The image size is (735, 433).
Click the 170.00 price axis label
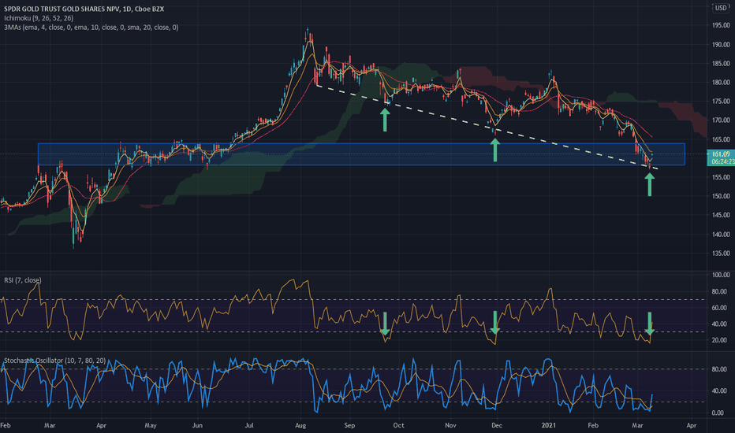[721, 120]
